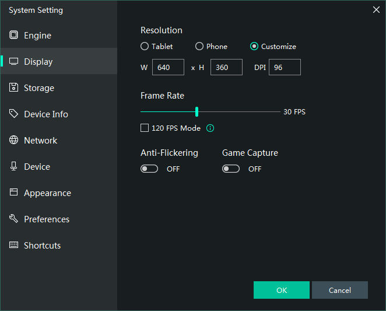Click the Network globe icon

click(13, 140)
